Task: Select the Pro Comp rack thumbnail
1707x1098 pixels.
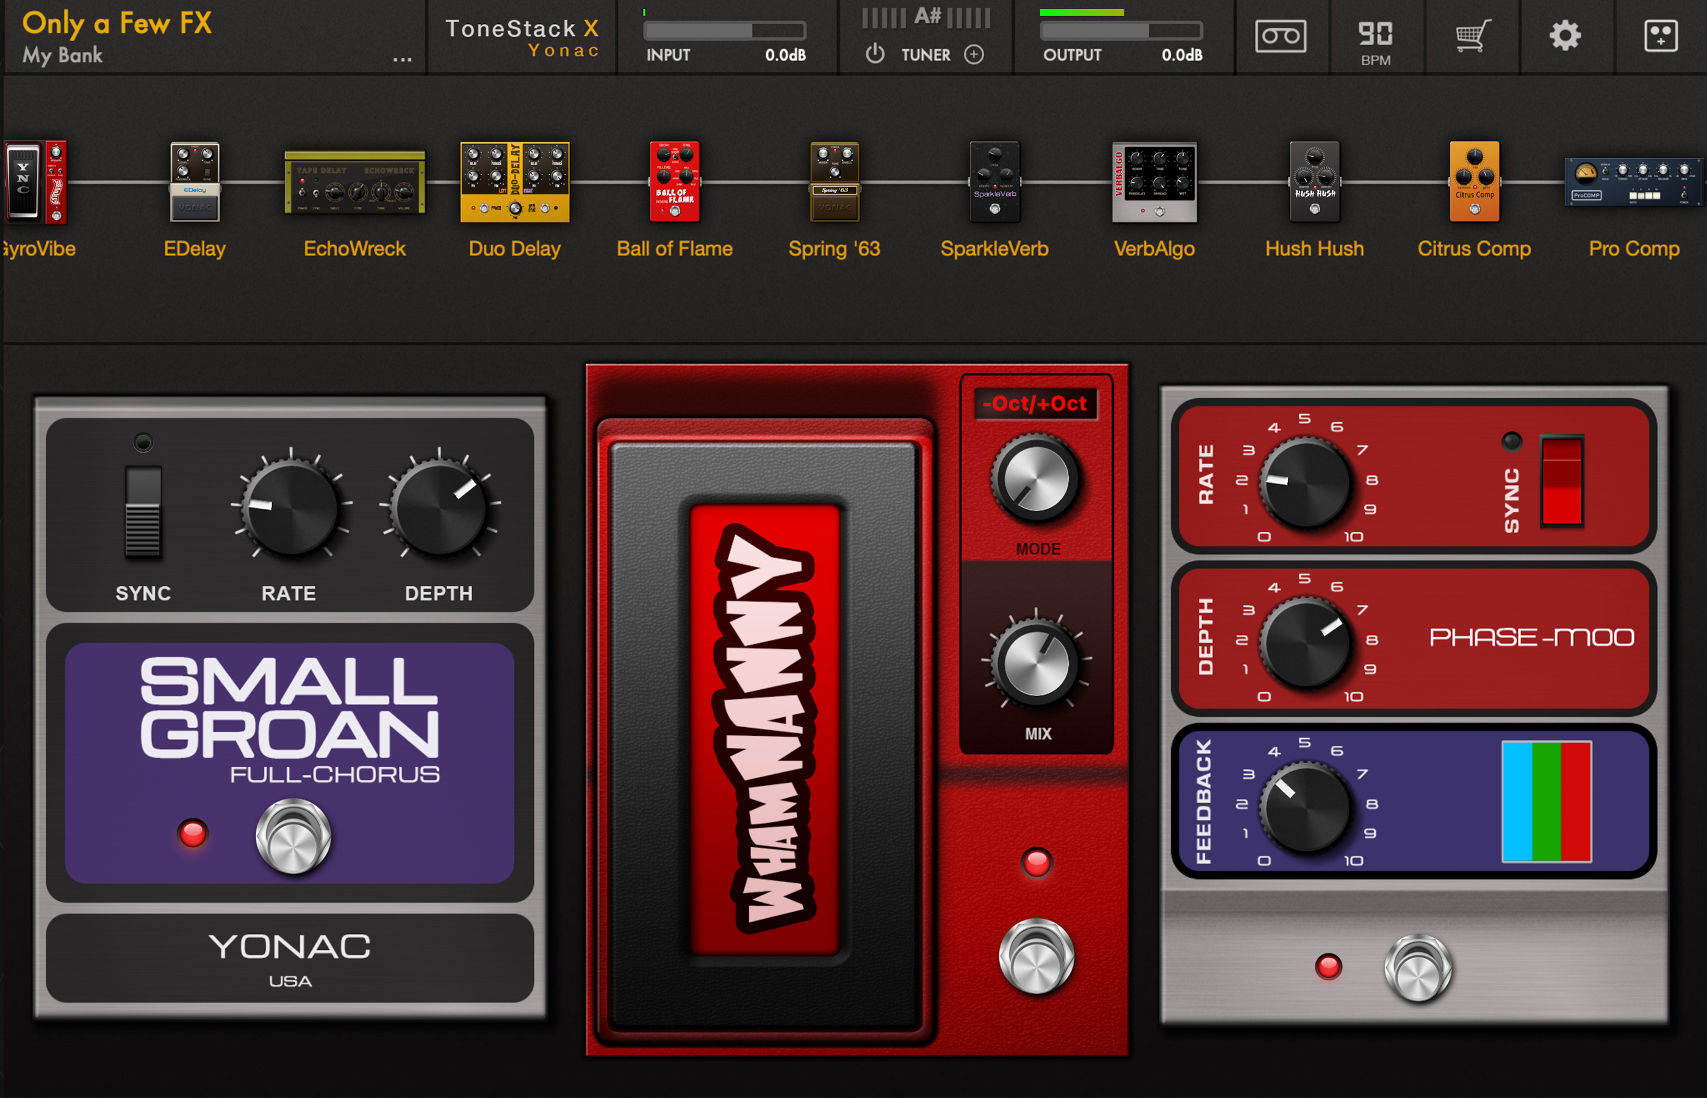Action: 1634,182
